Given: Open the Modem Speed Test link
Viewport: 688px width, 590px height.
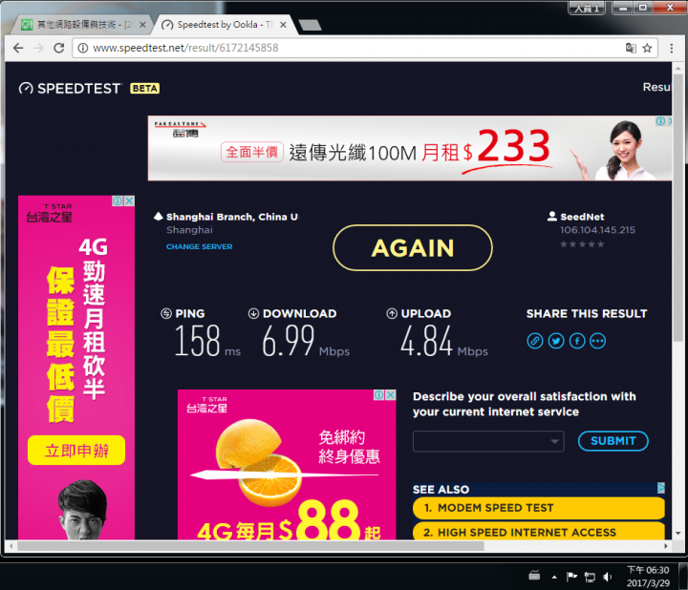Looking at the screenshot, I should (x=538, y=508).
